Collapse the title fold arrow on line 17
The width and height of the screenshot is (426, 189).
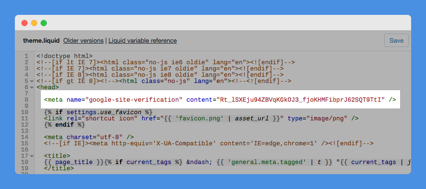(x=32, y=156)
